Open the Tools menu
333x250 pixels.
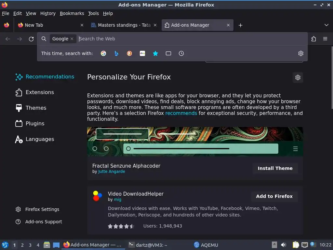[x=93, y=13]
